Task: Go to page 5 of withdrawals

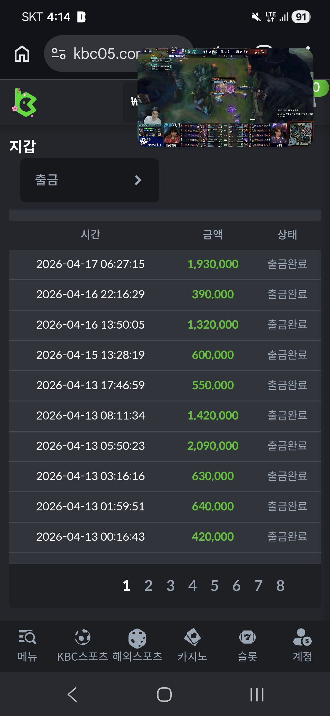Action: [215, 586]
